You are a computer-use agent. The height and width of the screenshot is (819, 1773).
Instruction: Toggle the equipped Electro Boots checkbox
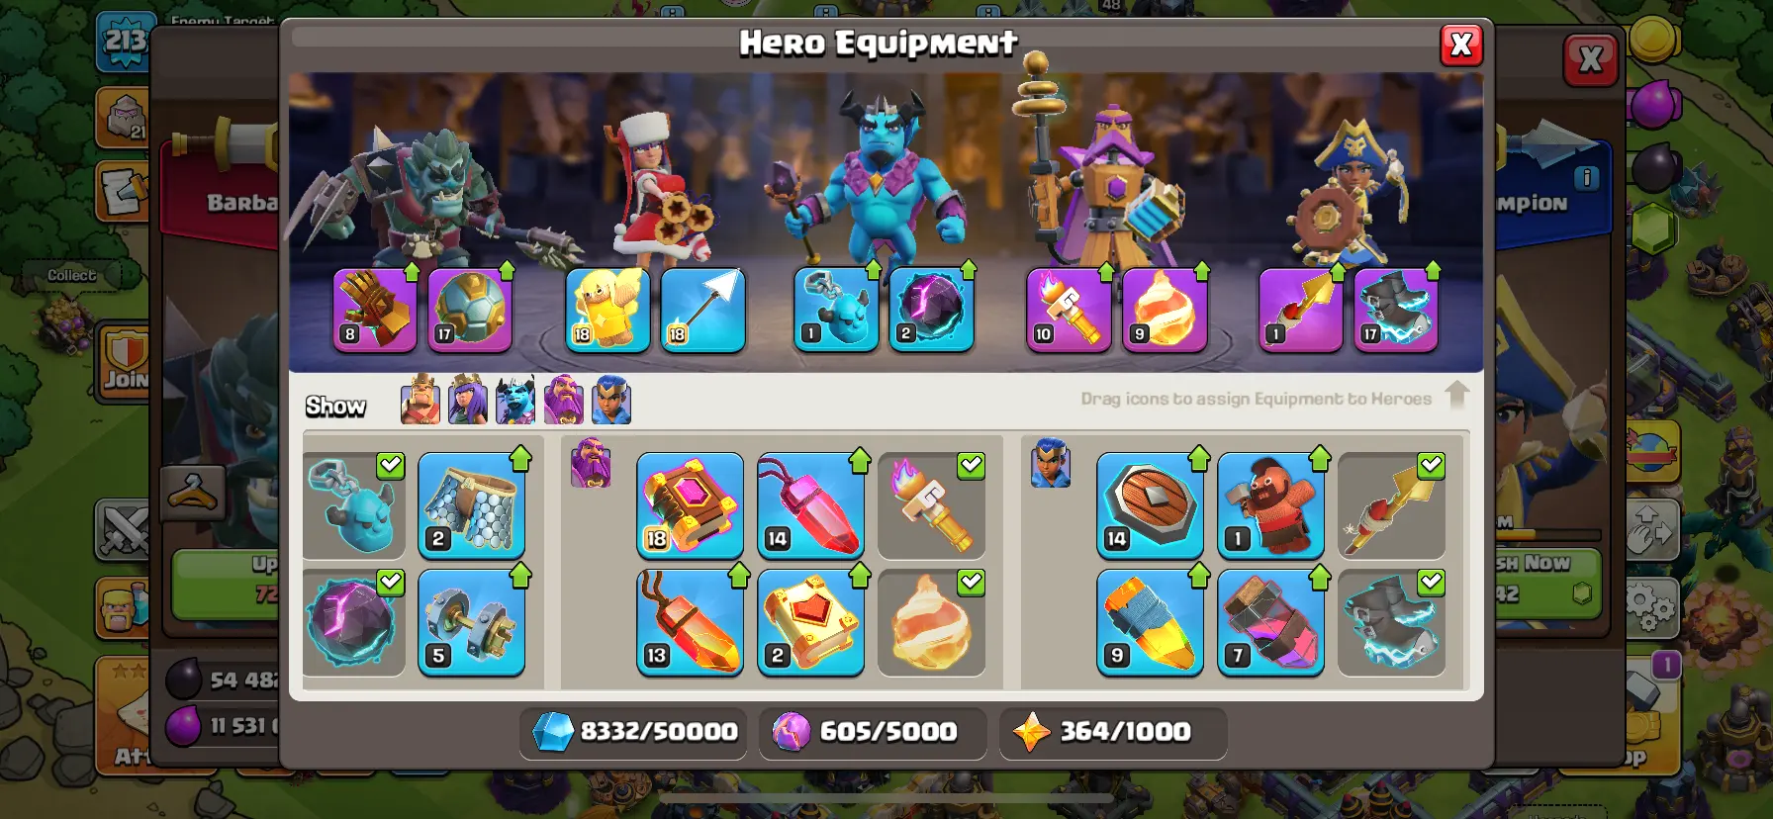point(1431,583)
